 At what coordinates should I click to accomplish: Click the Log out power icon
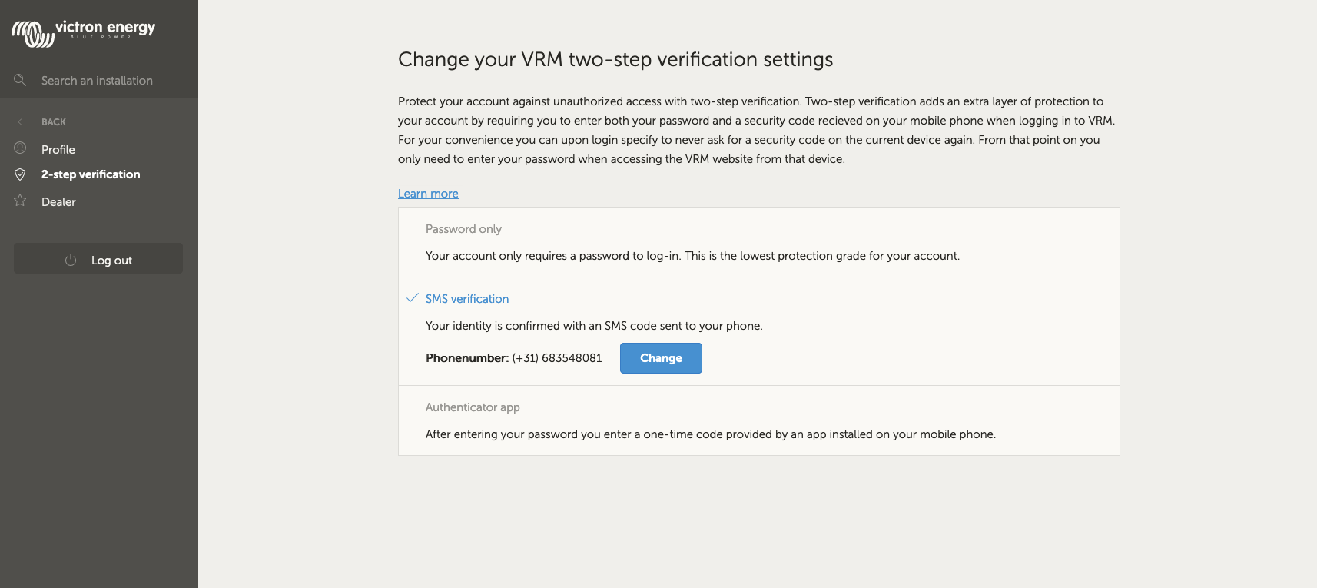(x=71, y=261)
